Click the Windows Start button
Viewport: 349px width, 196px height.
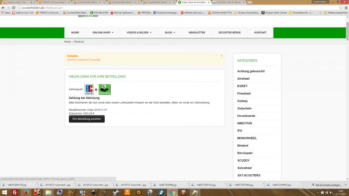[x=3, y=192]
